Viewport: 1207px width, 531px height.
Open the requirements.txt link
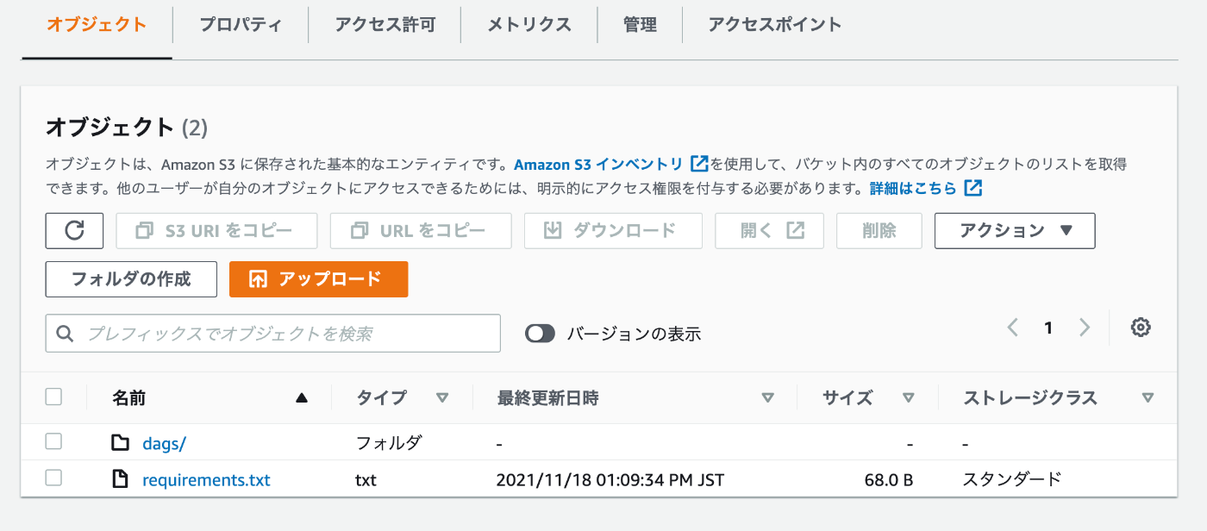pyautogui.click(x=206, y=480)
